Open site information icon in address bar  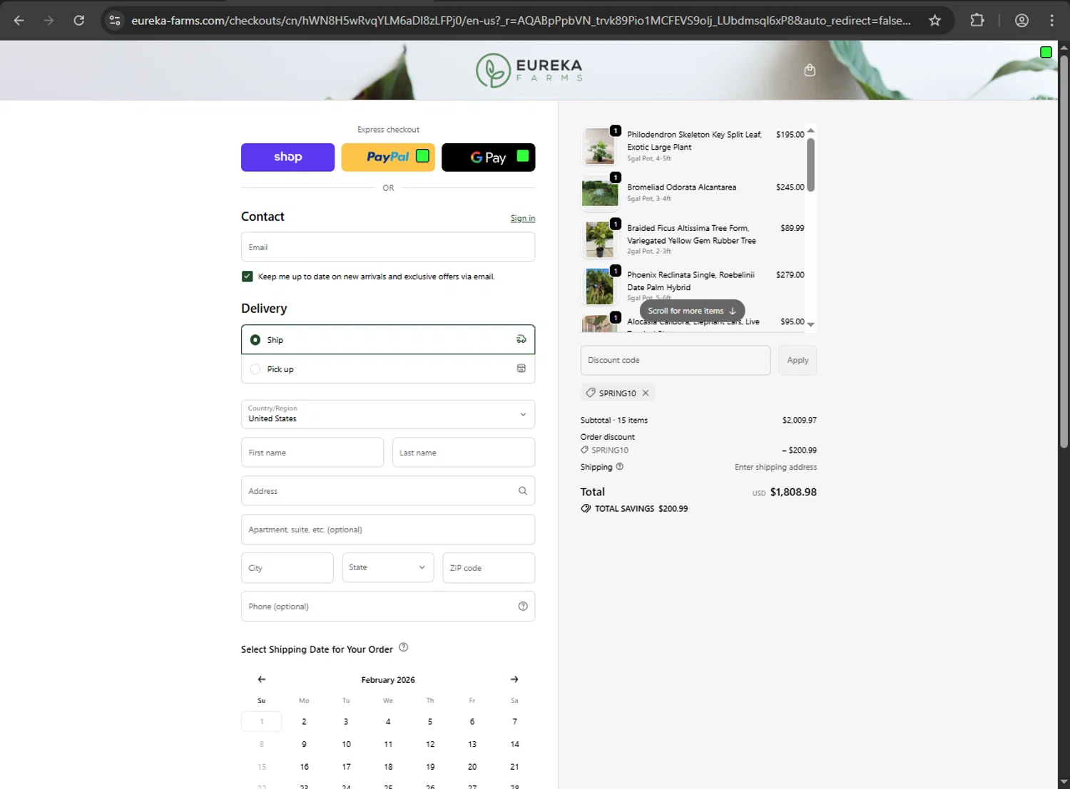(115, 21)
